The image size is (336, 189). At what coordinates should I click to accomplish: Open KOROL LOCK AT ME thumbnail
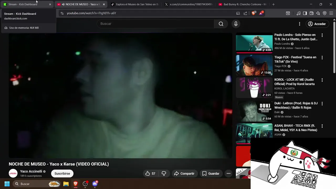254,88
